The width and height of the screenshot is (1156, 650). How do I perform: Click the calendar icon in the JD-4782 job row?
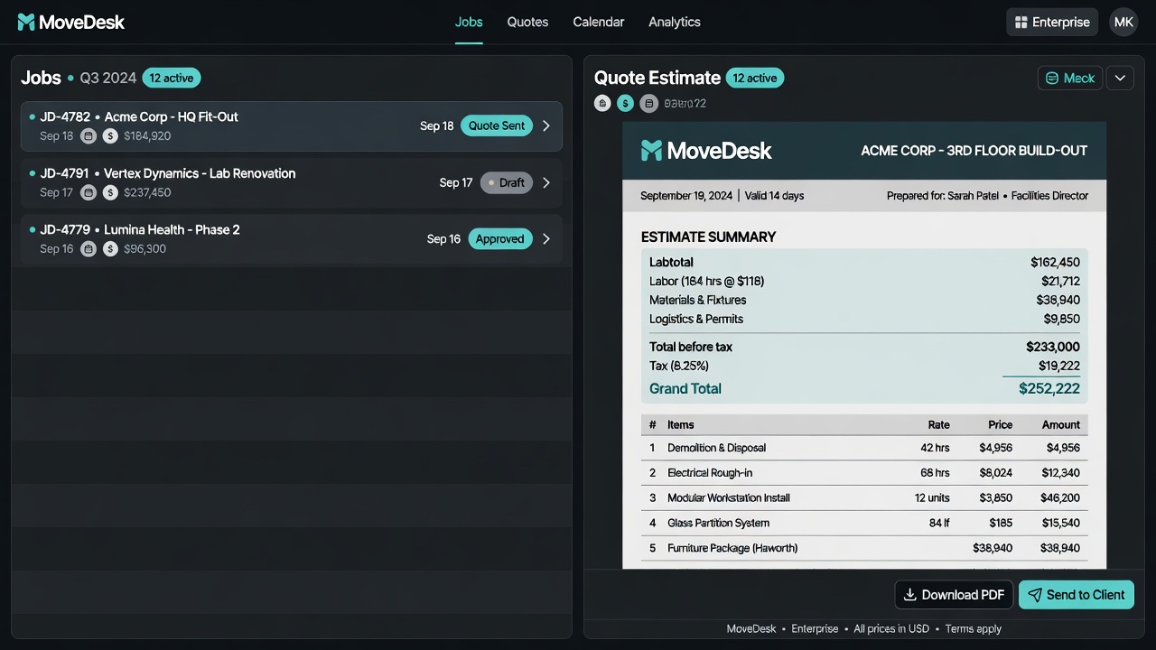pos(89,135)
